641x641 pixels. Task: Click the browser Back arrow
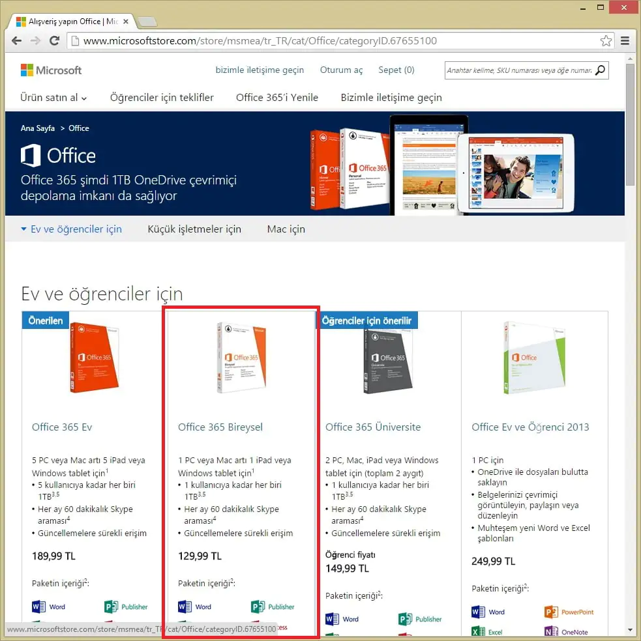pos(16,41)
